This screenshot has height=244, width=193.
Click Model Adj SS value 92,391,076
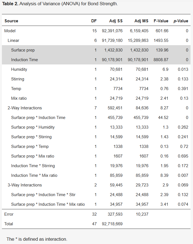coord(112,31)
